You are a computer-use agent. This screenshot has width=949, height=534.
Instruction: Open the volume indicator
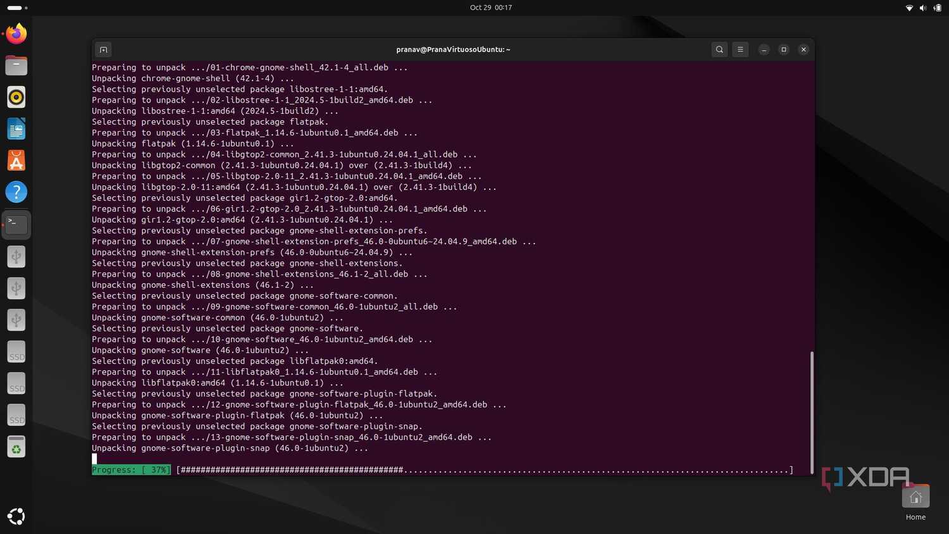tap(923, 8)
